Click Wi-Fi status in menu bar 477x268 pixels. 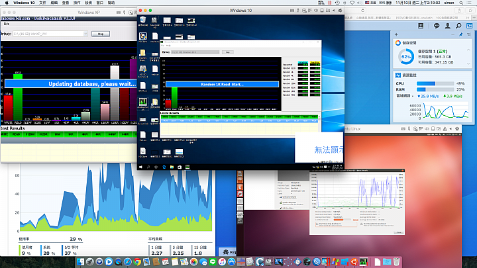click(x=352, y=3)
